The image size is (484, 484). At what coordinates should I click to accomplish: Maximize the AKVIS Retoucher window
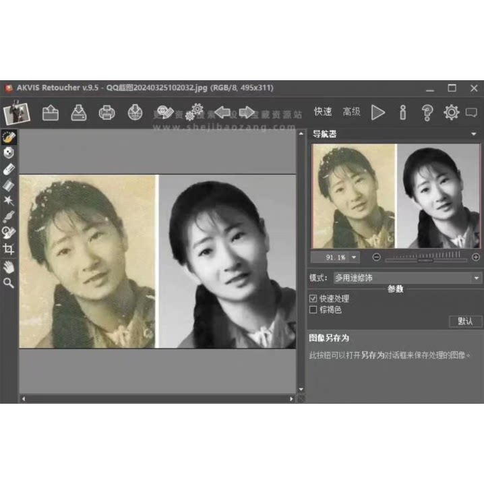tap(452, 88)
